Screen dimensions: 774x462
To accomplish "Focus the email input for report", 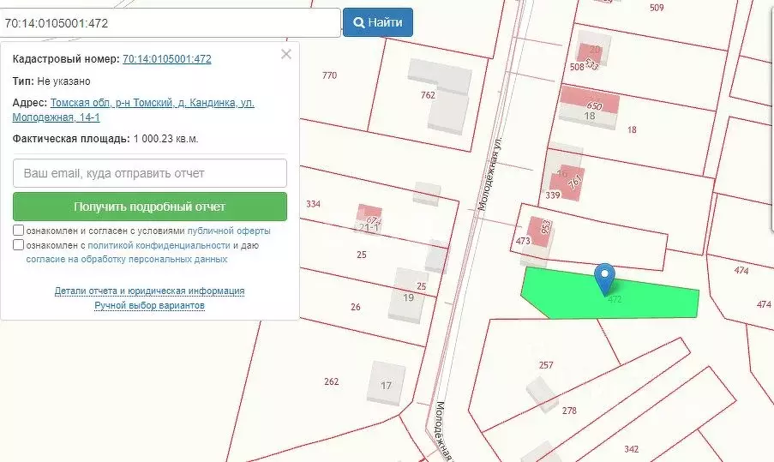I will 150,173.
